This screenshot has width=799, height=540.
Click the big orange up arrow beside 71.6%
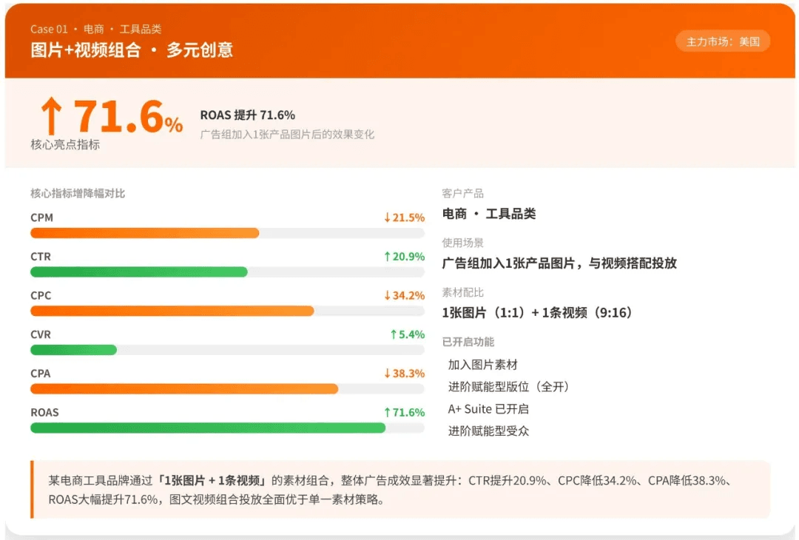click(52, 115)
